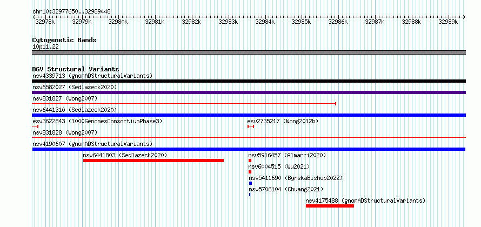Click the 32988k ruler tick label
This screenshot has height=227, width=481.
[x=411, y=22]
